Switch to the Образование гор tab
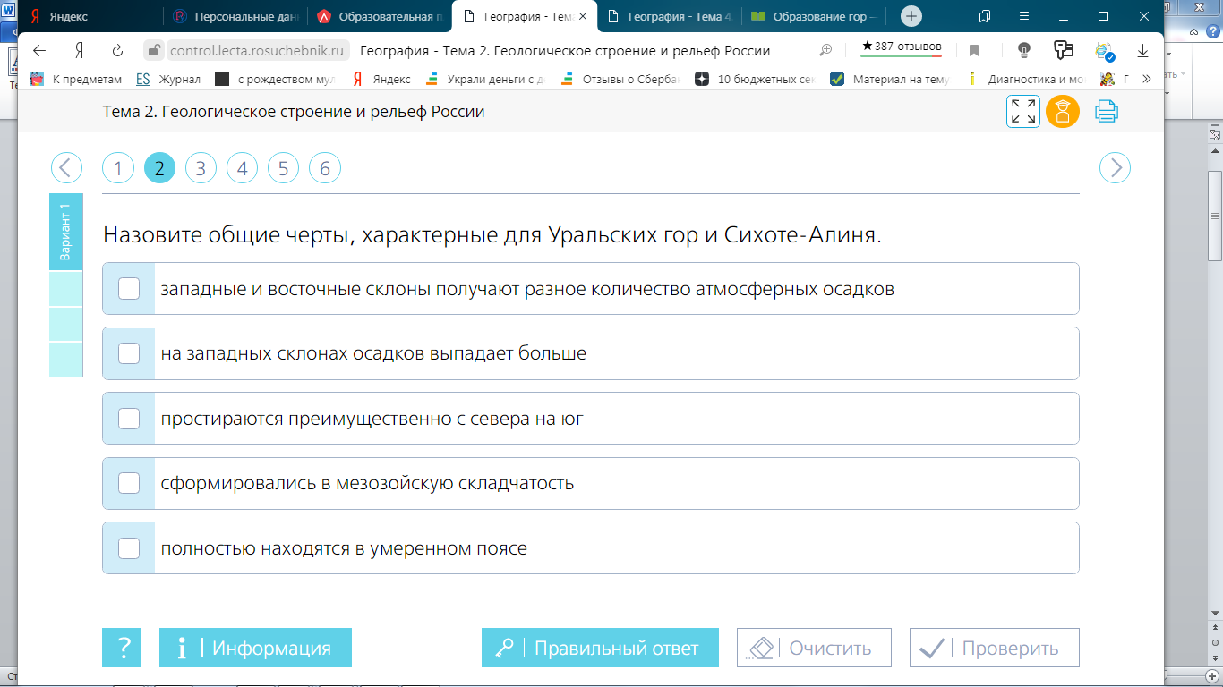The height and width of the screenshot is (687, 1223). coord(815,16)
